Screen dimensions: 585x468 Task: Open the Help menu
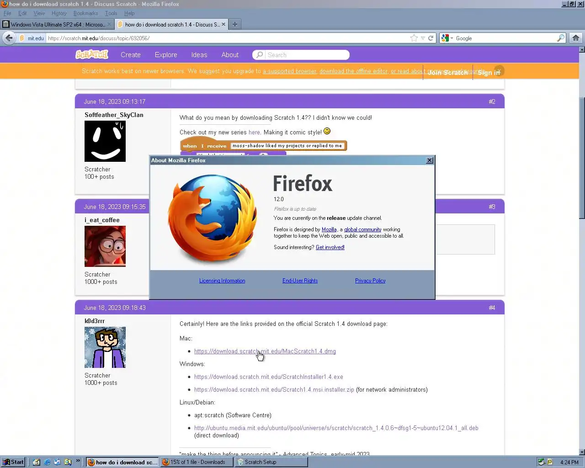click(129, 13)
